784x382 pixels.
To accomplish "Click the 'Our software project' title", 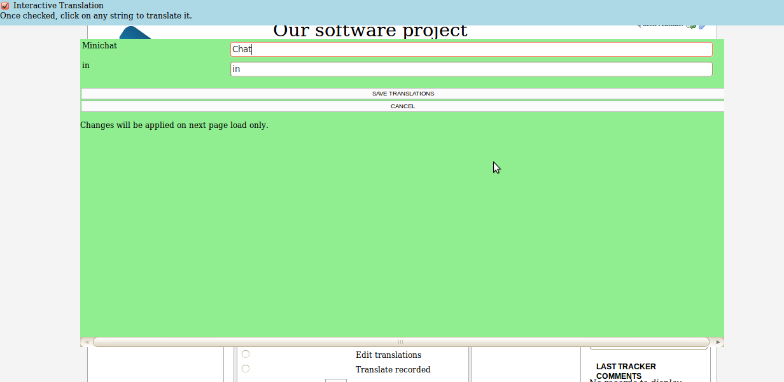I will tap(370, 31).
